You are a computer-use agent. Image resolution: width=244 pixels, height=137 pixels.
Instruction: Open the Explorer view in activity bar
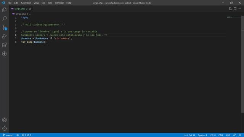pos(4,10)
